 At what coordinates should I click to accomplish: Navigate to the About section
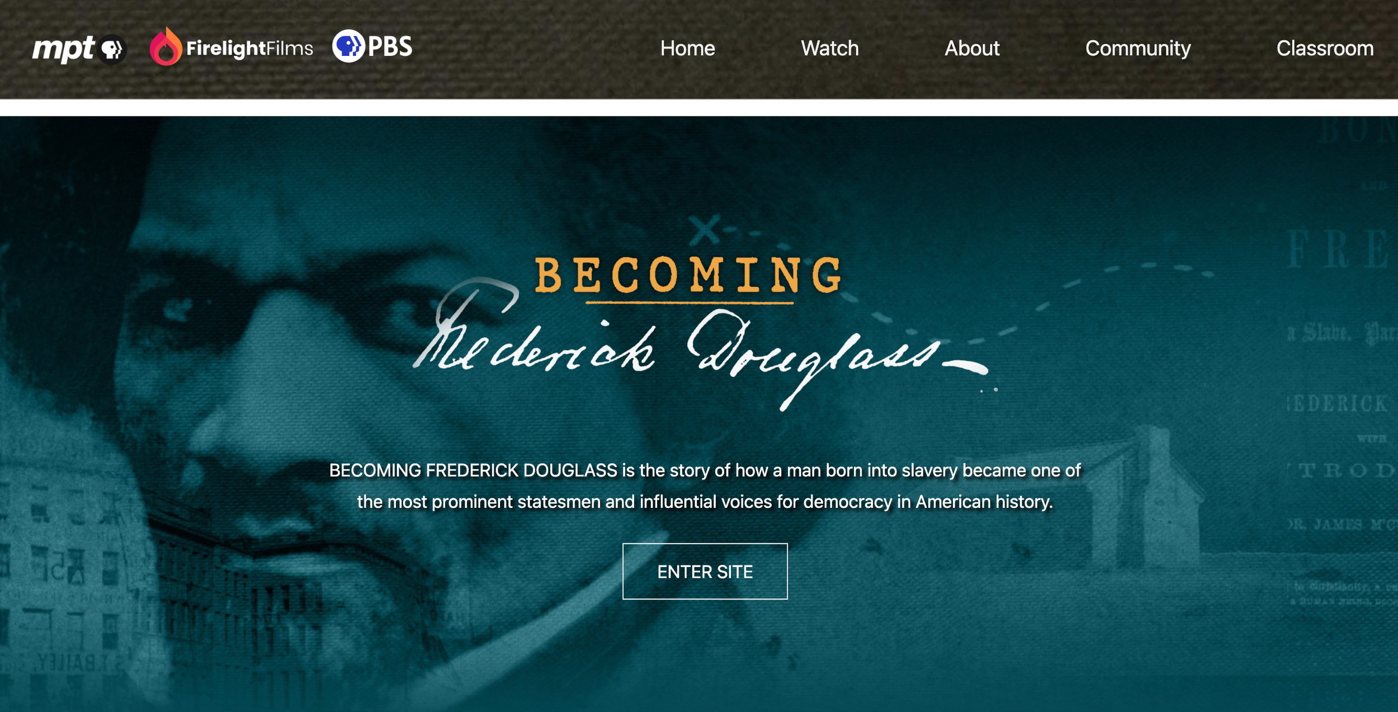(x=972, y=49)
